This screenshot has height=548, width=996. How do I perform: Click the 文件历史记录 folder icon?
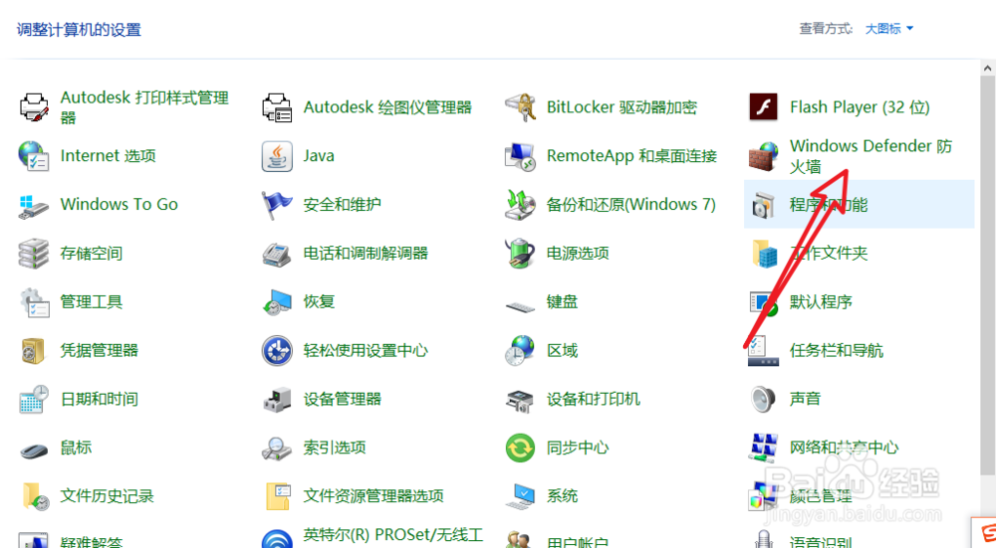pos(34,496)
